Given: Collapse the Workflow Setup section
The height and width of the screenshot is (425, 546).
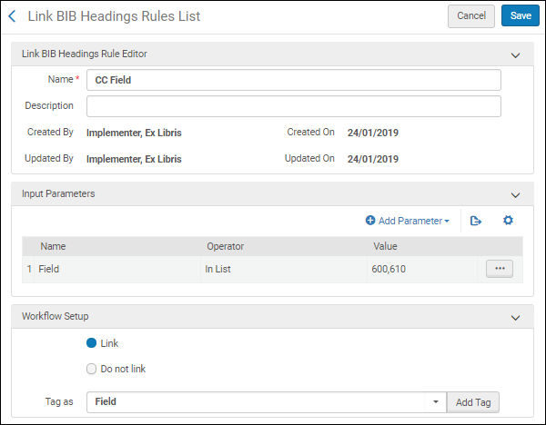Looking at the screenshot, I should 515,318.
